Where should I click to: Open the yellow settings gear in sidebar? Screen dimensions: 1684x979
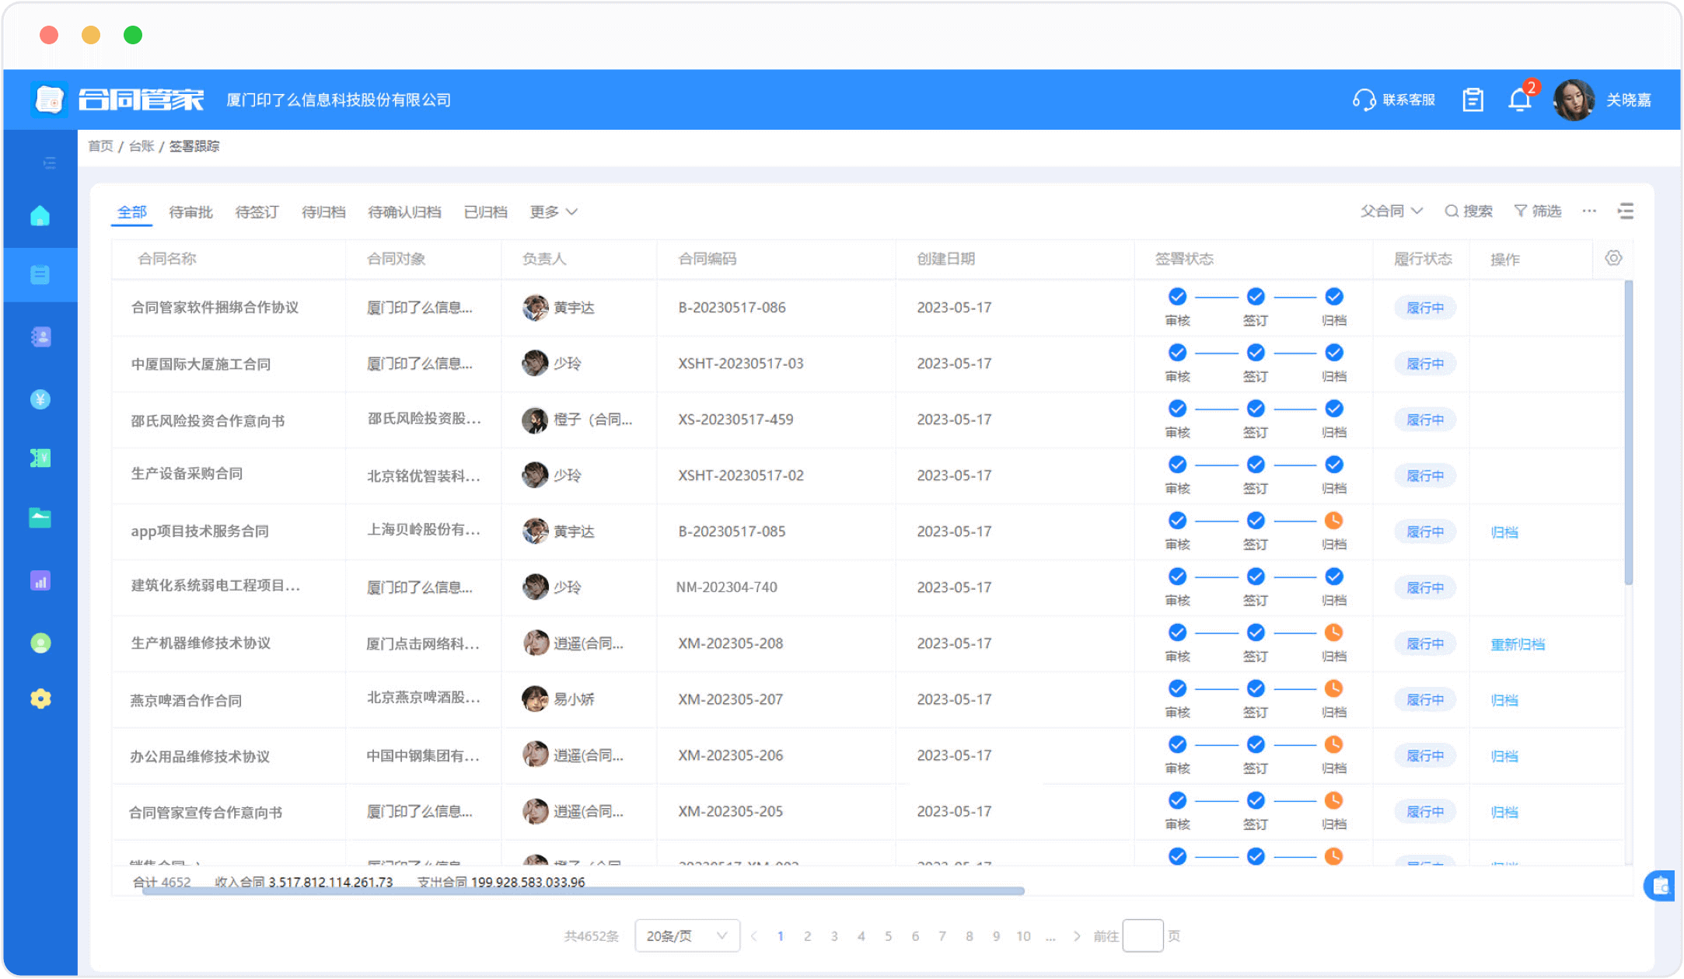pyautogui.click(x=40, y=699)
